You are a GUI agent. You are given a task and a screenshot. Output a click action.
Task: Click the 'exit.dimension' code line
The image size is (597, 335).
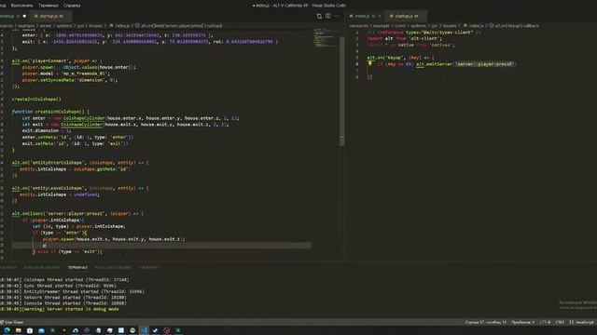[47, 130]
